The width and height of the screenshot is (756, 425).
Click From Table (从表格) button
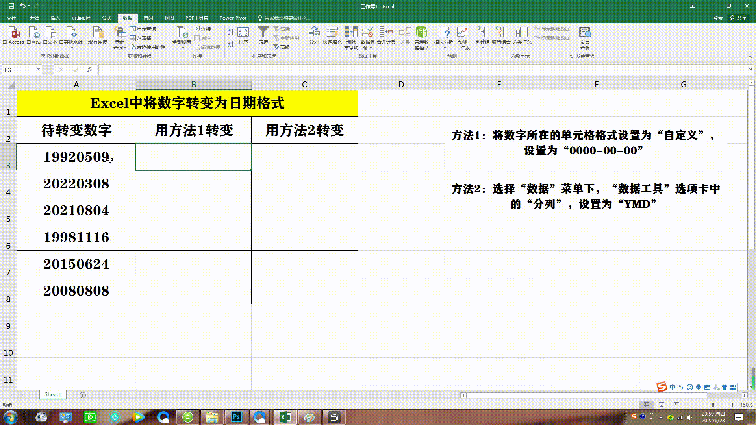pos(141,38)
